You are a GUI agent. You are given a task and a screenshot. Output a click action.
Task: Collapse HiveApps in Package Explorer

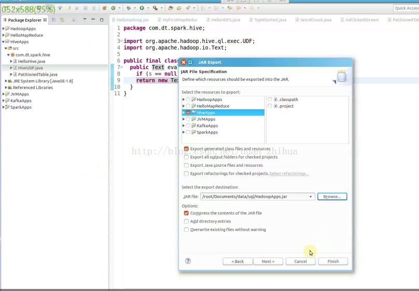pyautogui.click(x=4, y=41)
